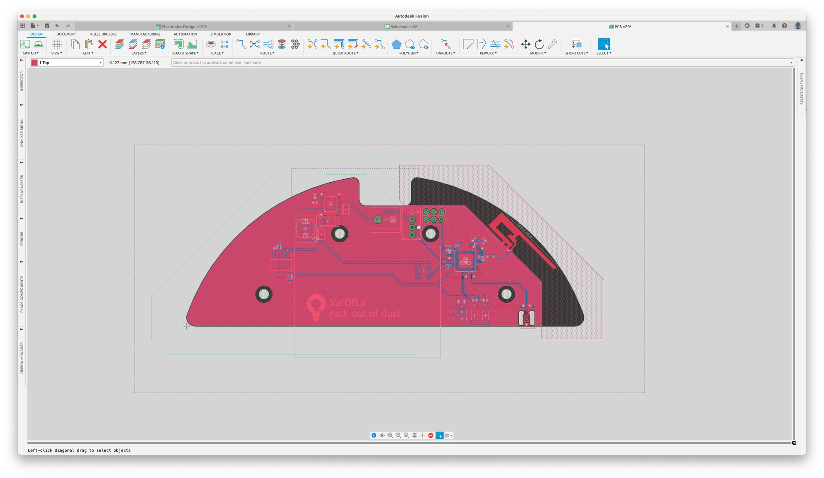Viewport: 824px width, 478px height.
Task: Open the RULES DRC/ERC ribbon tab
Action: coord(103,34)
